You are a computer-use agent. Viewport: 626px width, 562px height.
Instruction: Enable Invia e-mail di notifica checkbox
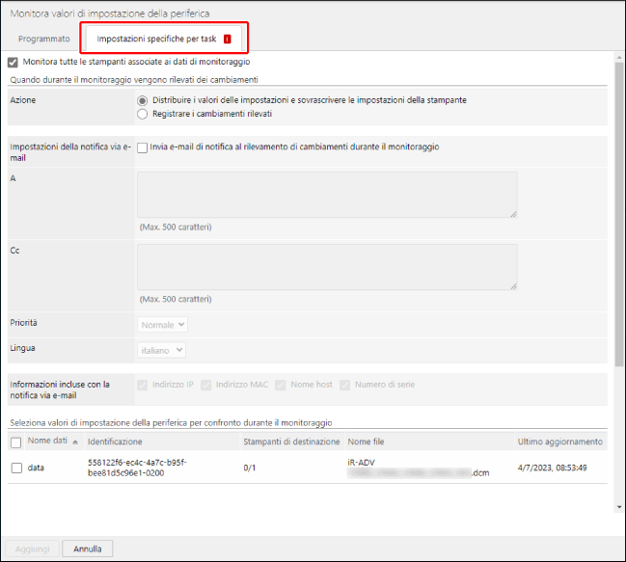(x=143, y=147)
